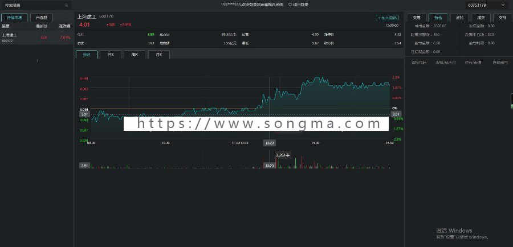Click stock code 600170 beside title
The width and height of the screenshot is (513, 247).
pyautogui.click(x=106, y=17)
